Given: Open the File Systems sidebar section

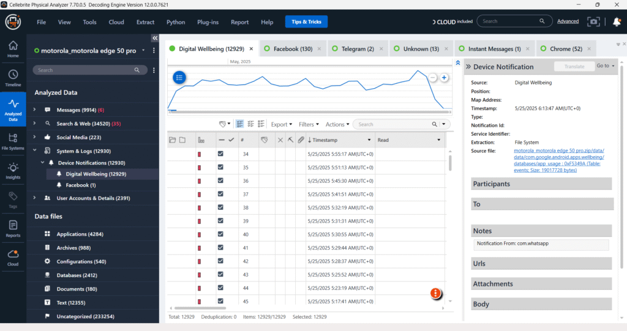Looking at the screenshot, I should pyautogui.click(x=13, y=141).
